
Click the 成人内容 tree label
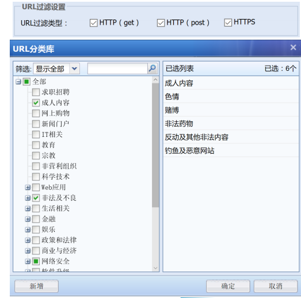(55, 102)
